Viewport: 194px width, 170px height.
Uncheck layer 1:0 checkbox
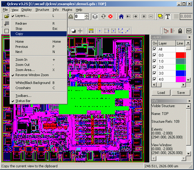point(154,61)
